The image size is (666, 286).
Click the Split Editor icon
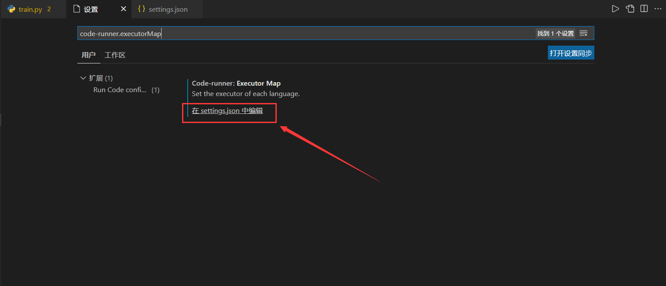[643, 8]
